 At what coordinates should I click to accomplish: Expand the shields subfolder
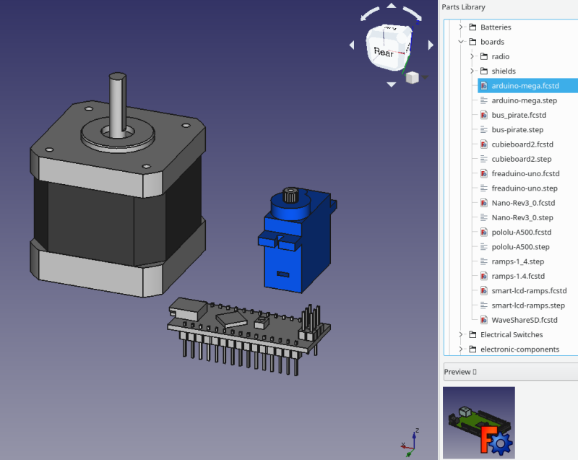pyautogui.click(x=472, y=71)
